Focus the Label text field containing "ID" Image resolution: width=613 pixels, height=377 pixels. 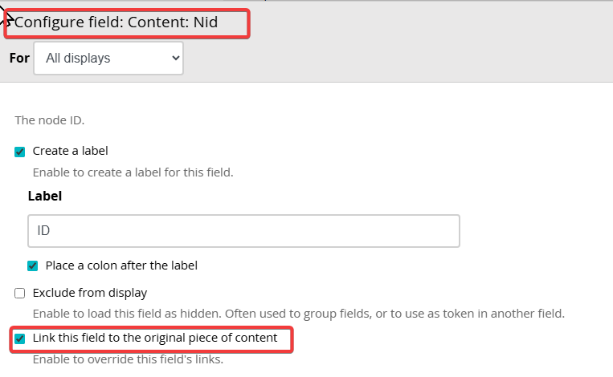coord(243,231)
